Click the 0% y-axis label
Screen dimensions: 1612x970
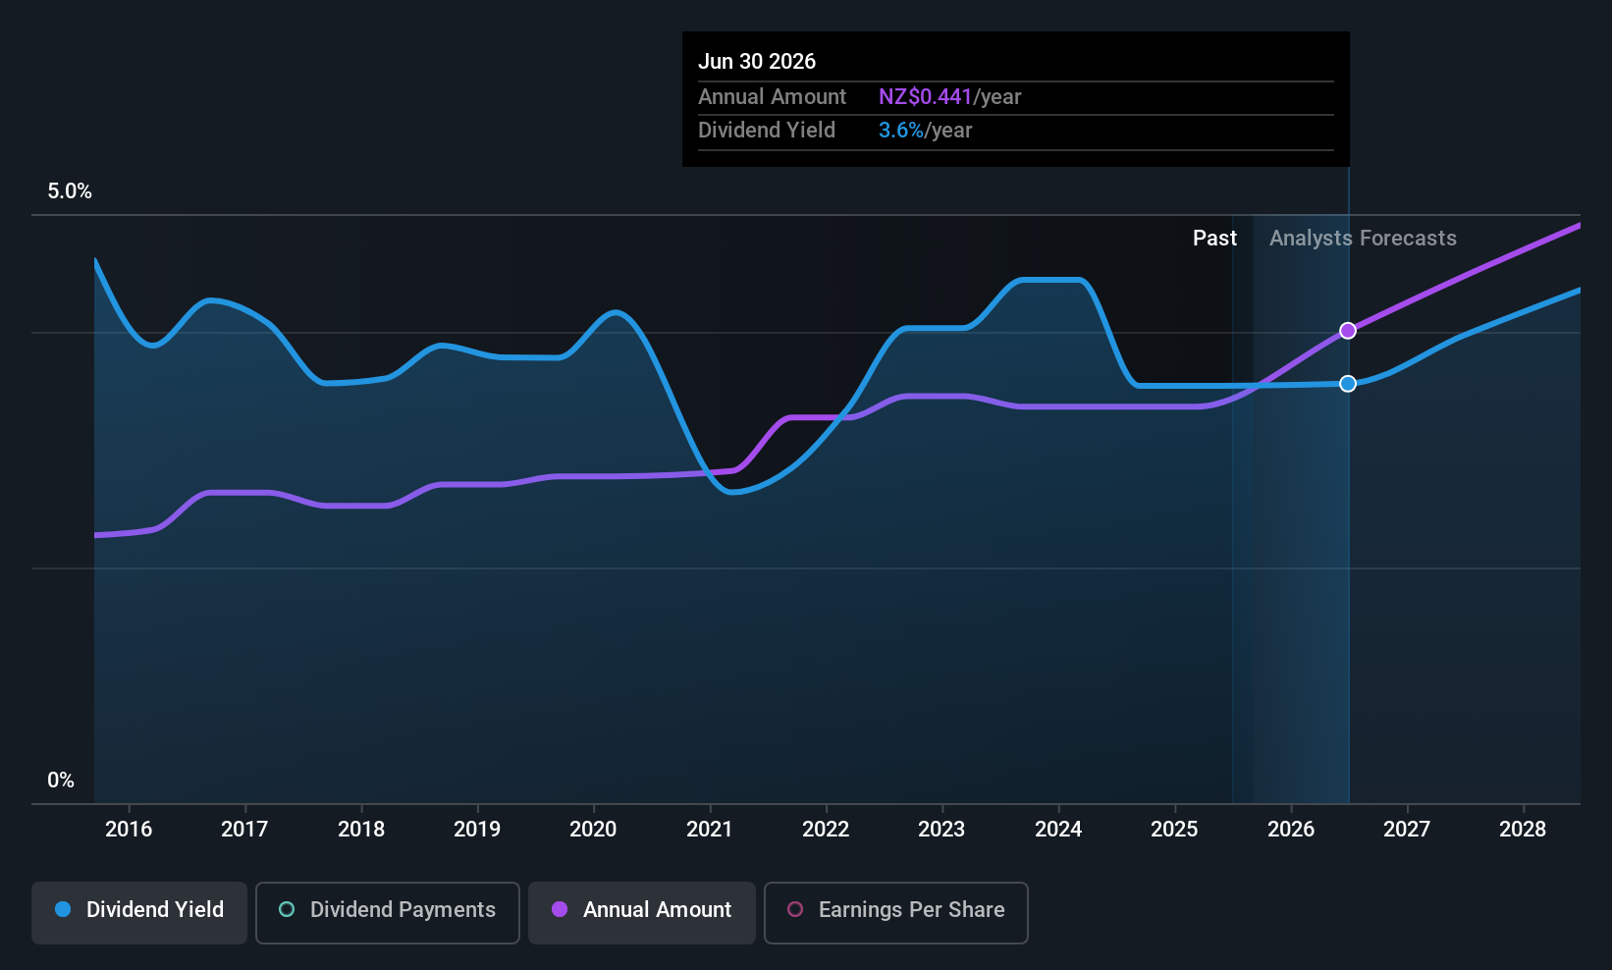[61, 781]
